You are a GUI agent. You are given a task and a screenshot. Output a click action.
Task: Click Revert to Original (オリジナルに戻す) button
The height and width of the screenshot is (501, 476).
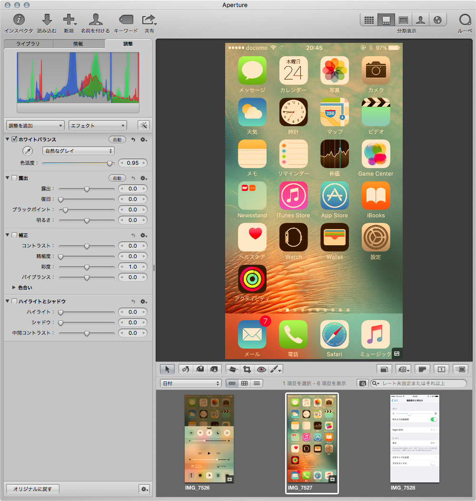(32, 489)
